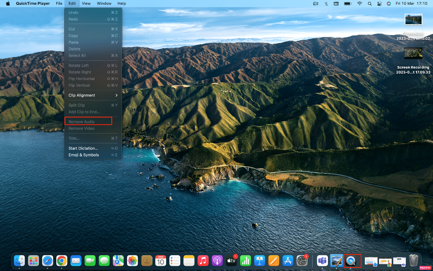
Task: Launch Music from the Dock
Action: [x=203, y=260]
